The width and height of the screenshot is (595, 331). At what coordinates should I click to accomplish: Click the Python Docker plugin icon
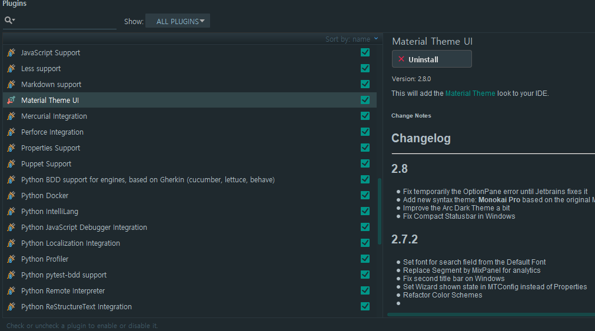[x=11, y=195]
